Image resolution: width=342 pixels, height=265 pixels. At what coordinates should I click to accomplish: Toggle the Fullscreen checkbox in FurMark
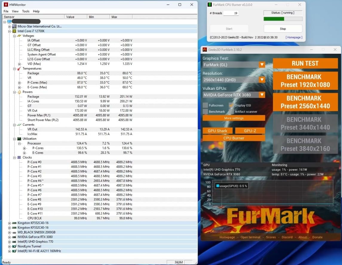point(205,105)
